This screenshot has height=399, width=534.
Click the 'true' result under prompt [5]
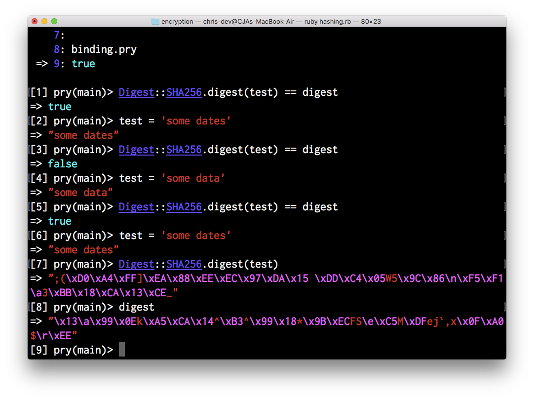[x=60, y=221]
